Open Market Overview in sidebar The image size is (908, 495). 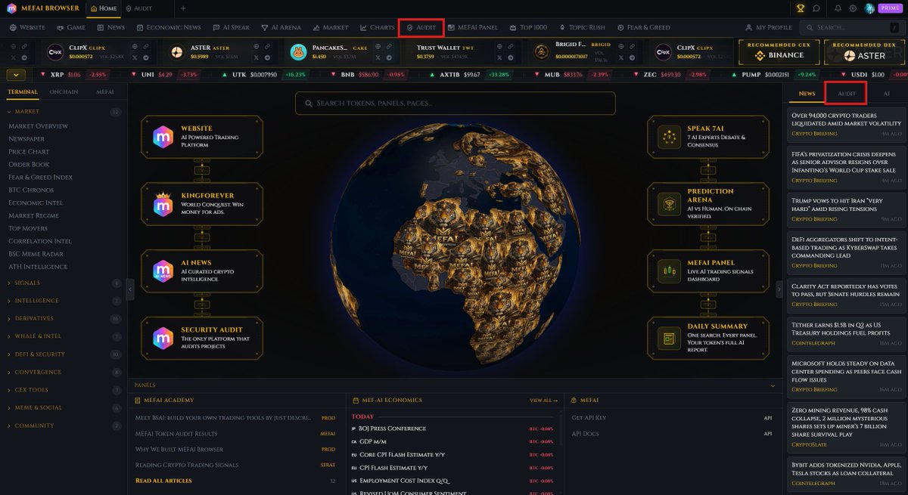pyautogui.click(x=38, y=126)
